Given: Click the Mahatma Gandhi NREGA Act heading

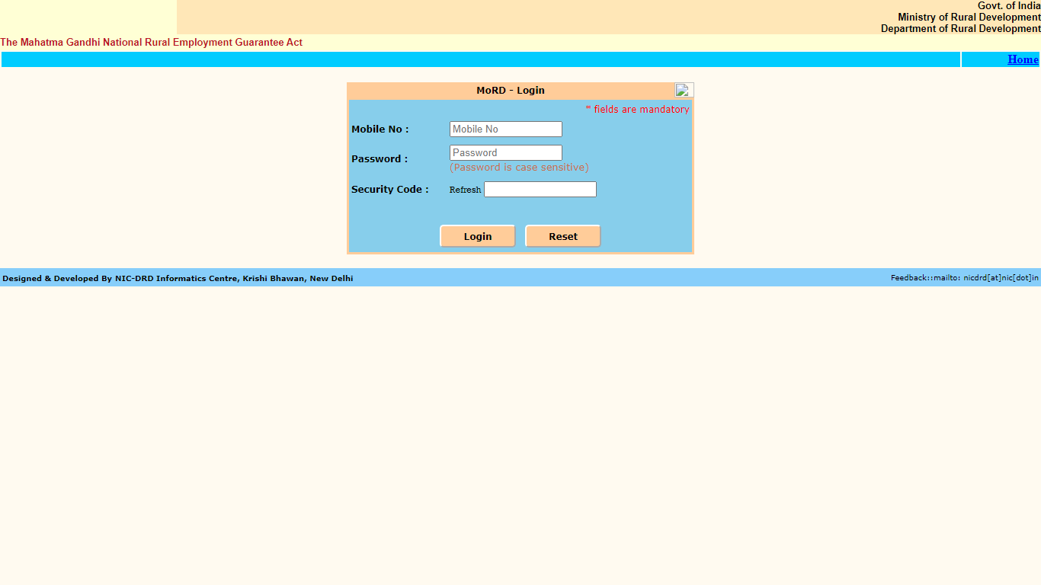Looking at the screenshot, I should tap(152, 43).
